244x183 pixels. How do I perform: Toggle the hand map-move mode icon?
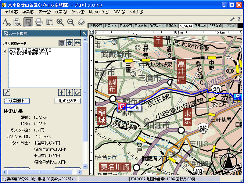tap(62, 43)
